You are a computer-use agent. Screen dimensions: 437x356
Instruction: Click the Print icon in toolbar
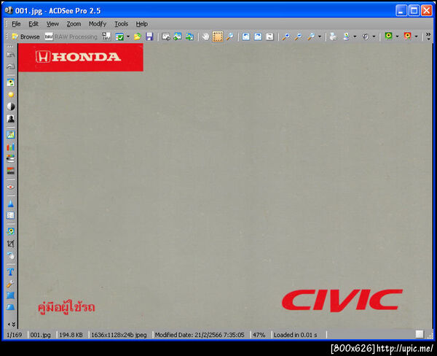pyautogui.click(x=333, y=36)
